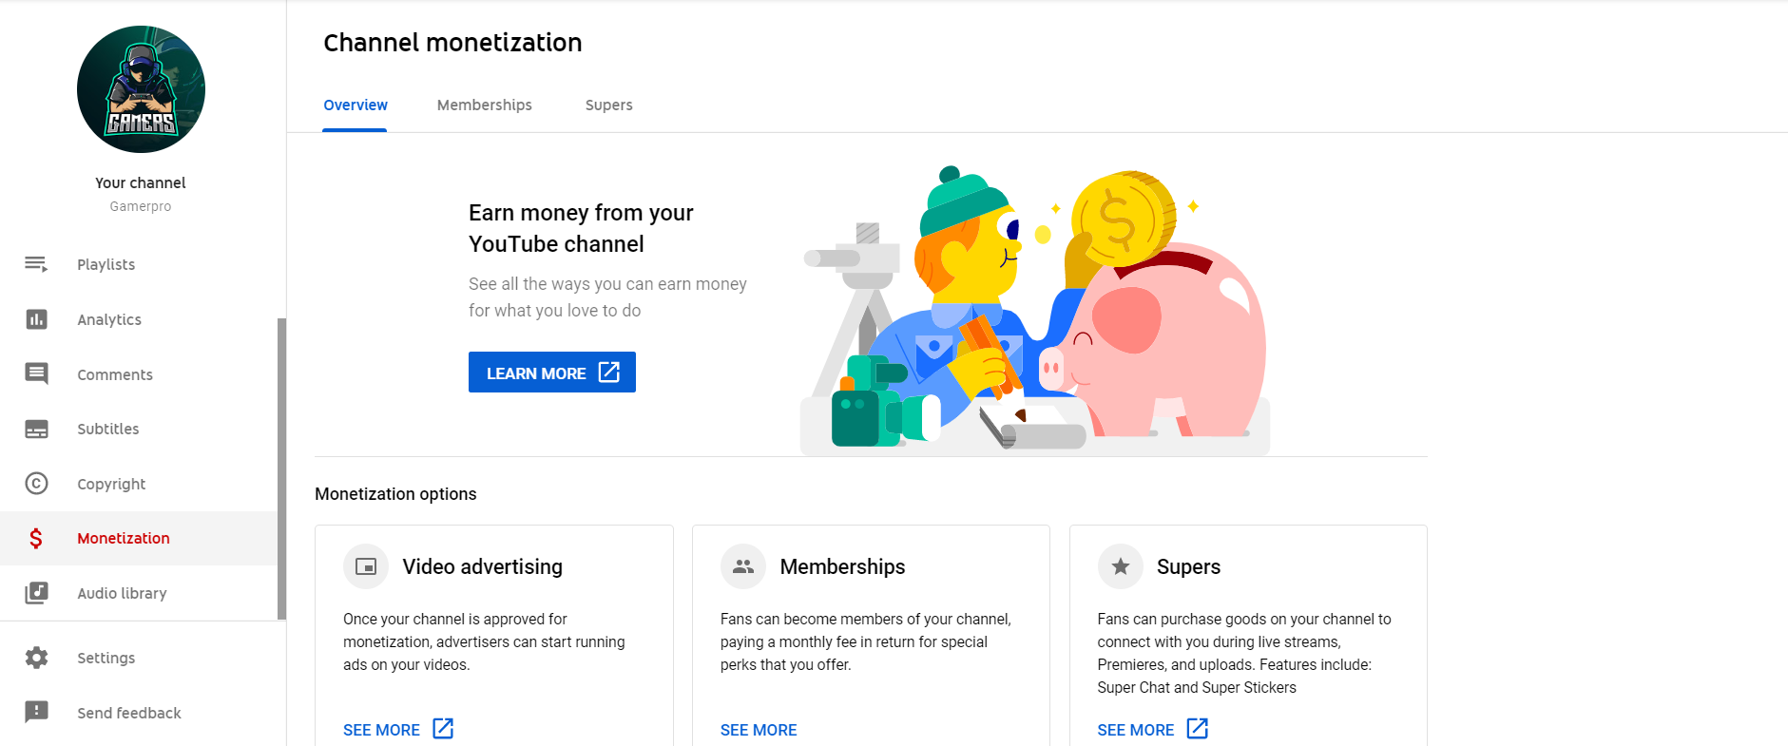Click the Learn More button
Image resolution: width=1788 pixels, height=746 pixels.
[x=552, y=373]
